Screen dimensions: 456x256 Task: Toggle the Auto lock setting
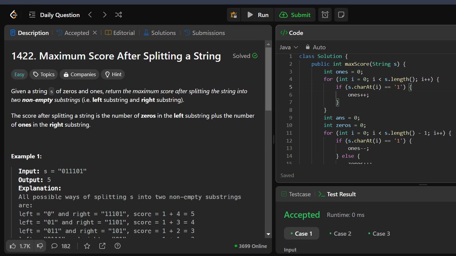point(315,47)
